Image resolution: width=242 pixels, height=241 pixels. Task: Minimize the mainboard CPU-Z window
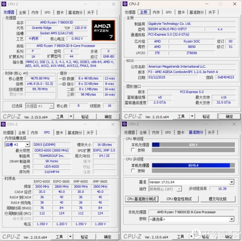pyautogui.click(x=207, y=4)
